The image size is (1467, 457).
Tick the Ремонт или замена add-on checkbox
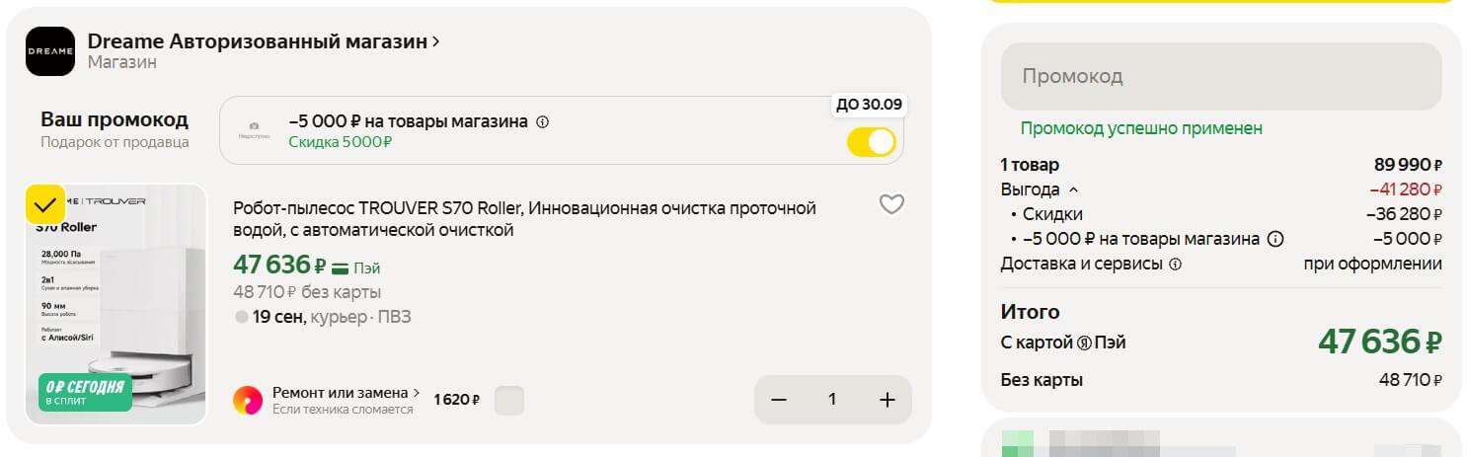tap(508, 401)
